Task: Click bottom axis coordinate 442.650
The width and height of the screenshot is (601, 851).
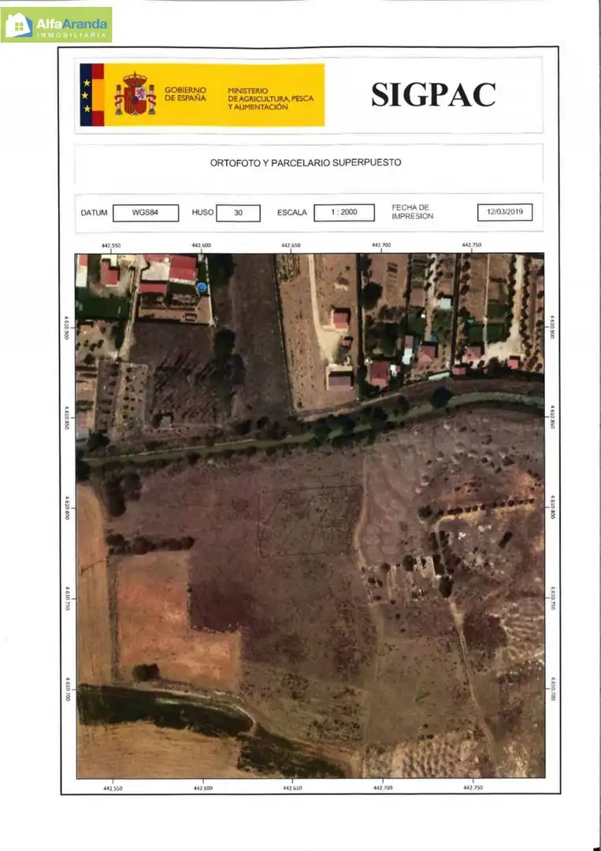Action: [x=292, y=787]
